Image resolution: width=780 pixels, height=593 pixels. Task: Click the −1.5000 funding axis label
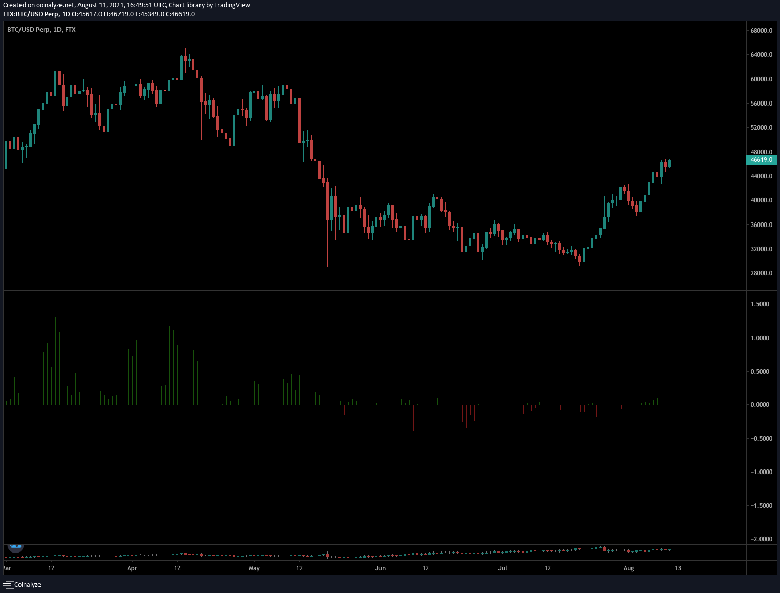(762, 506)
